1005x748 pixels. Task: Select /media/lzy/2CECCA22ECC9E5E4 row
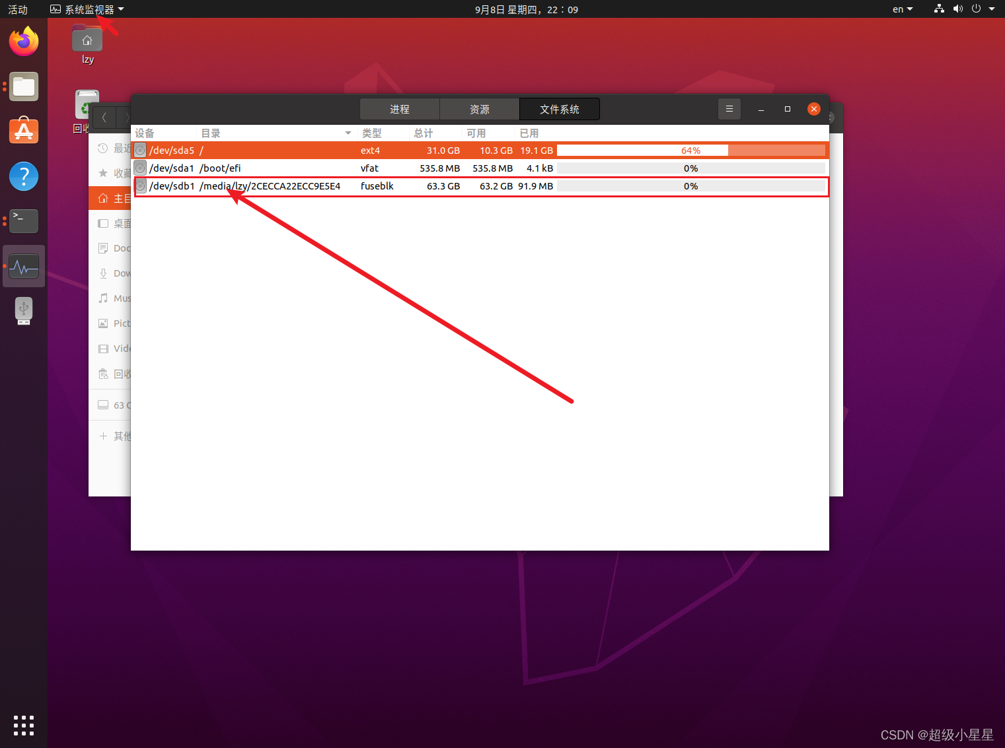[x=480, y=186]
